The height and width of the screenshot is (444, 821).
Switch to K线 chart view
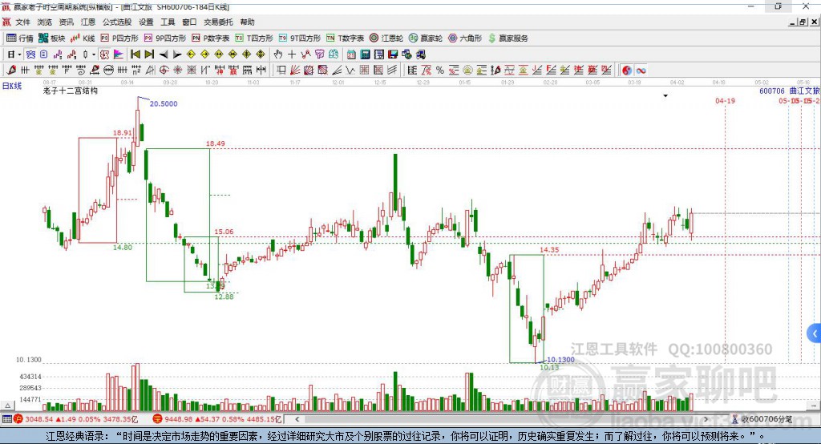tap(83, 38)
